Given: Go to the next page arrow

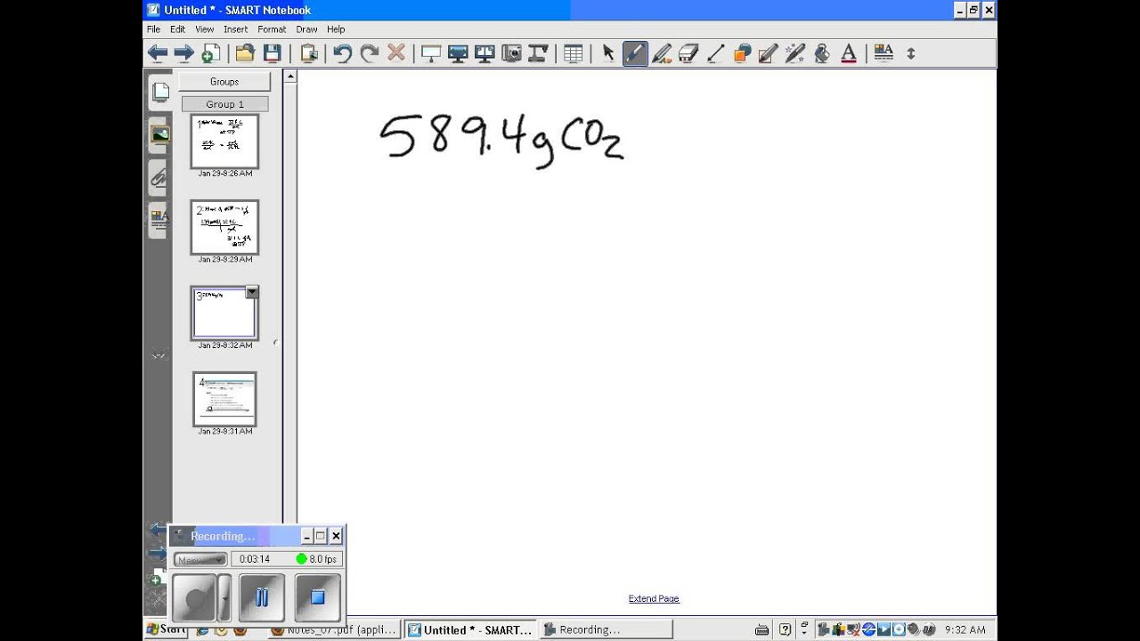Looking at the screenshot, I should point(183,53).
